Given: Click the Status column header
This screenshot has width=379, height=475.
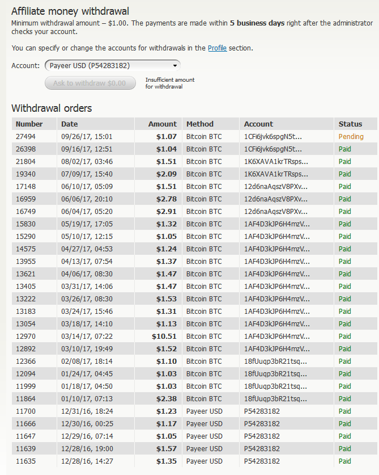Looking at the screenshot, I should click(x=350, y=124).
